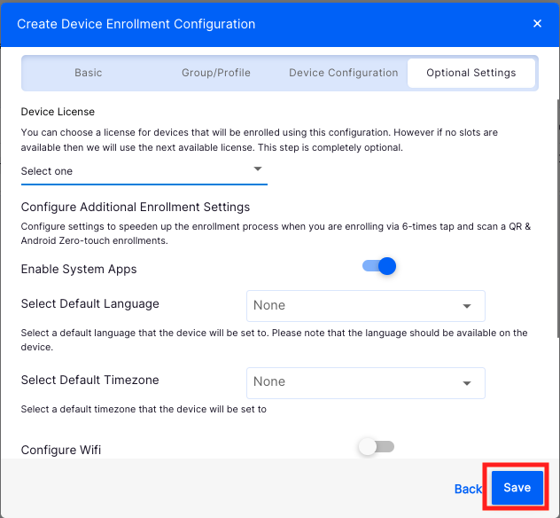Turn off Enable System Apps toggle
This screenshot has width=560, height=518.
[379, 266]
